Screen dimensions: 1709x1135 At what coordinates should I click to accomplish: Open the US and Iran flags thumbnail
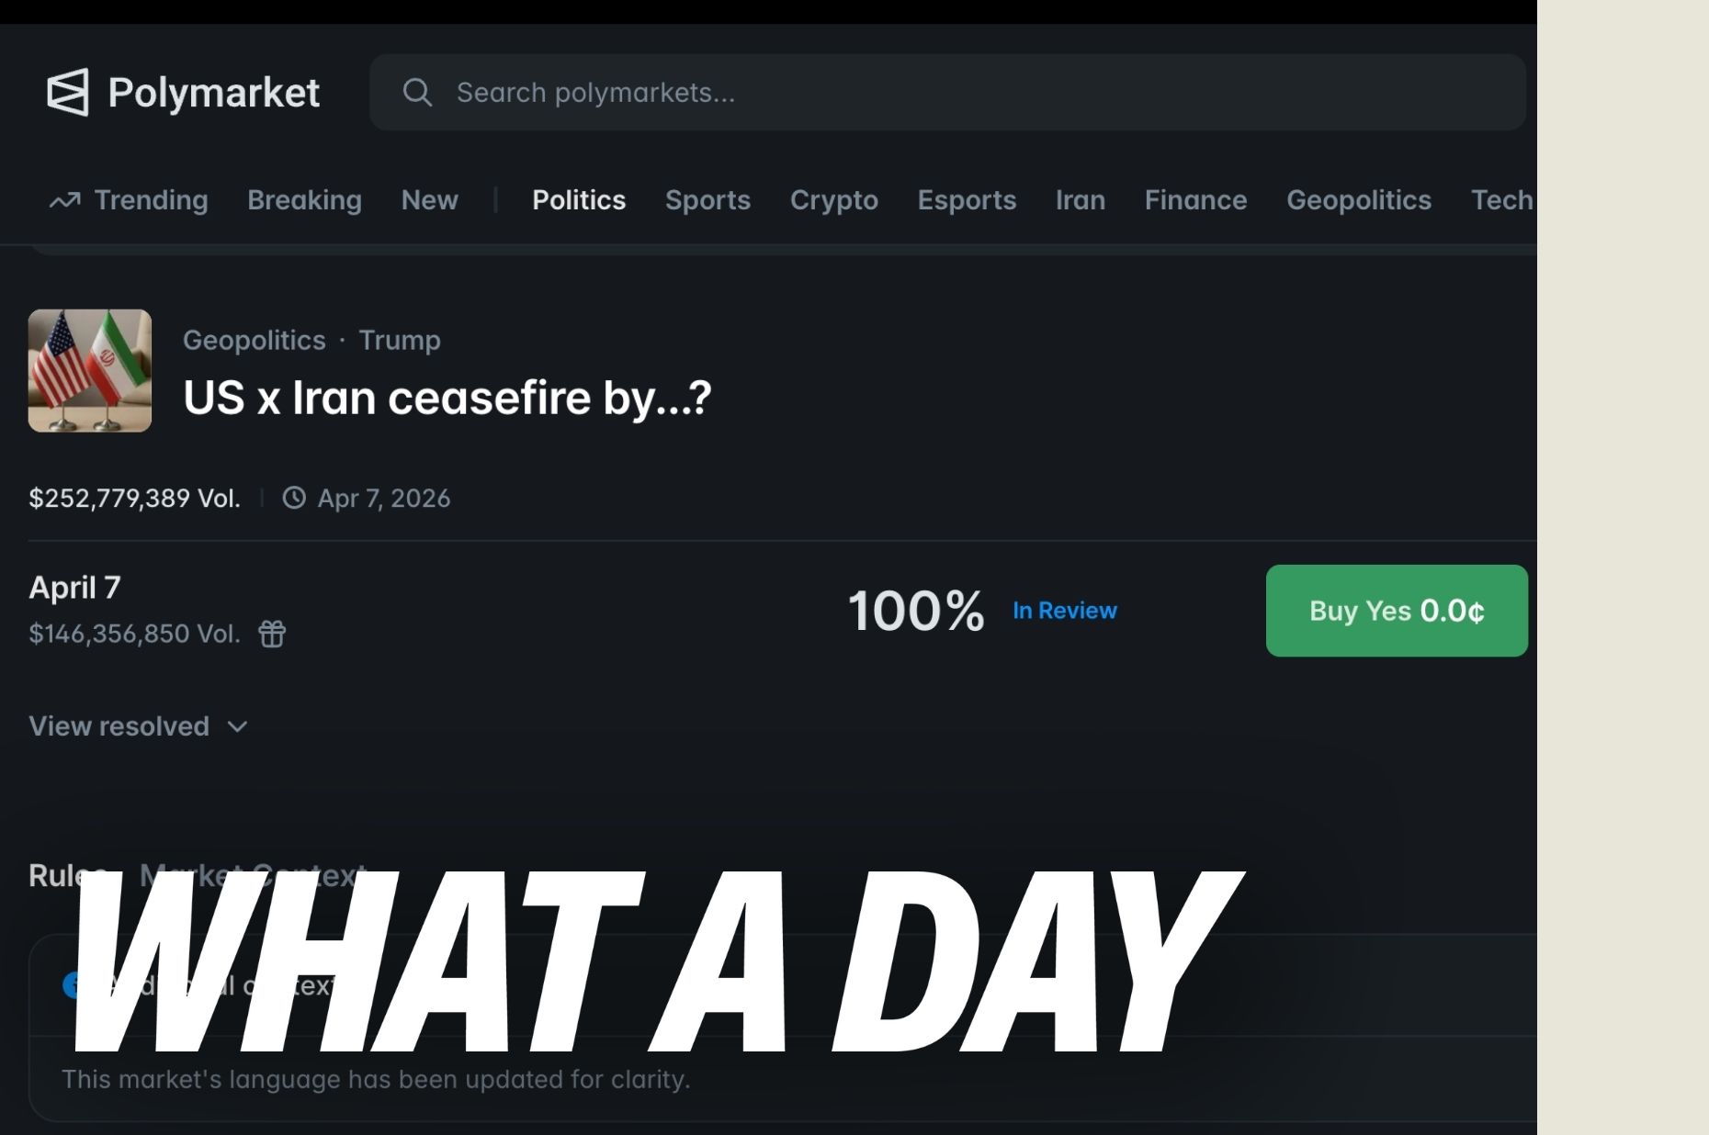coord(90,371)
